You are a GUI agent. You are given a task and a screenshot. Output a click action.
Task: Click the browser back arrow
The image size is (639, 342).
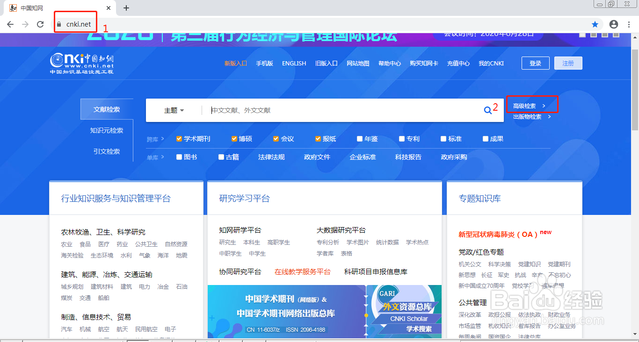coord(10,24)
